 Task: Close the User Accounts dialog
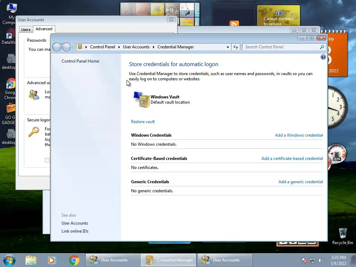(x=171, y=19)
